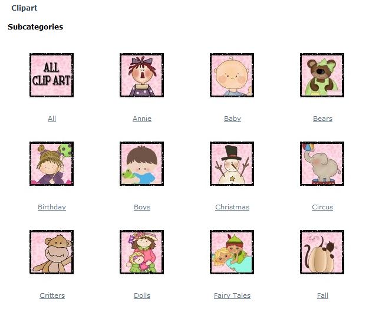Image resolution: width=379 pixels, height=312 pixels.
Task: Choose the Bears teddy thumbnail image
Action: 322,75
